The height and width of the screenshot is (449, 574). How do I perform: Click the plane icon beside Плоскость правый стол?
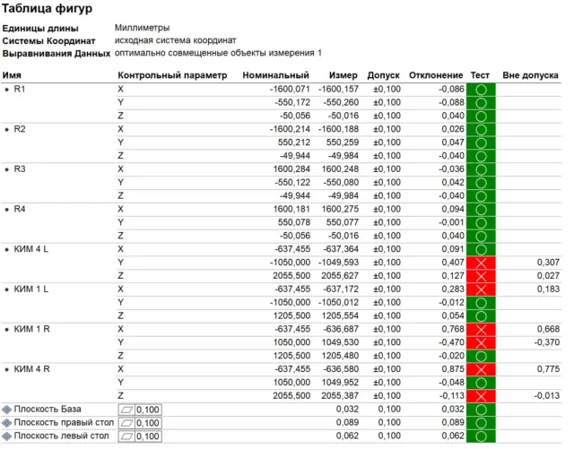pos(6,423)
